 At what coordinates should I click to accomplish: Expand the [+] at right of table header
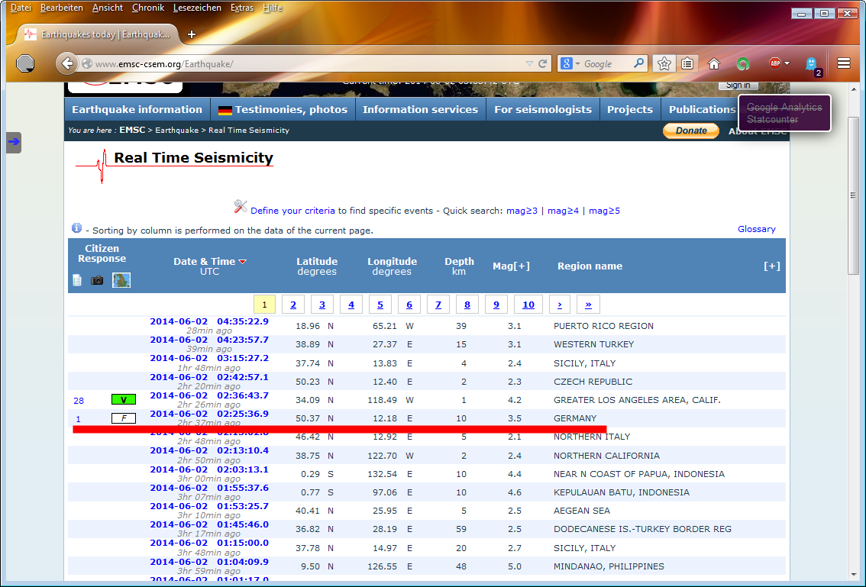click(x=772, y=266)
